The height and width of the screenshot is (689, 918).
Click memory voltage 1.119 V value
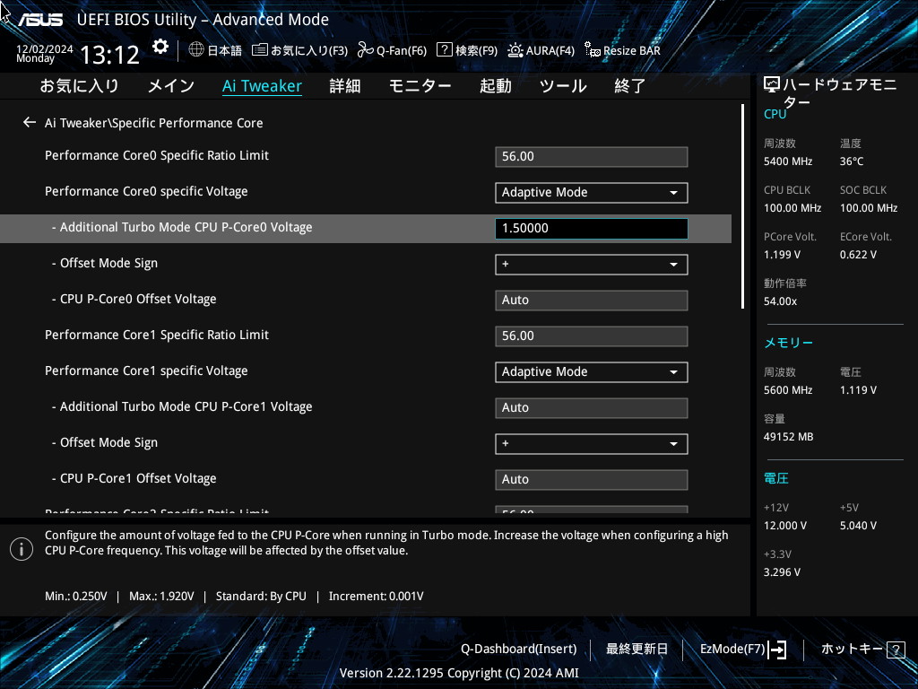(x=858, y=389)
